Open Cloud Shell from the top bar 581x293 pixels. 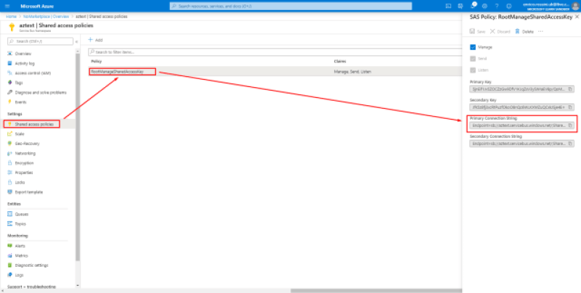tap(448, 7)
